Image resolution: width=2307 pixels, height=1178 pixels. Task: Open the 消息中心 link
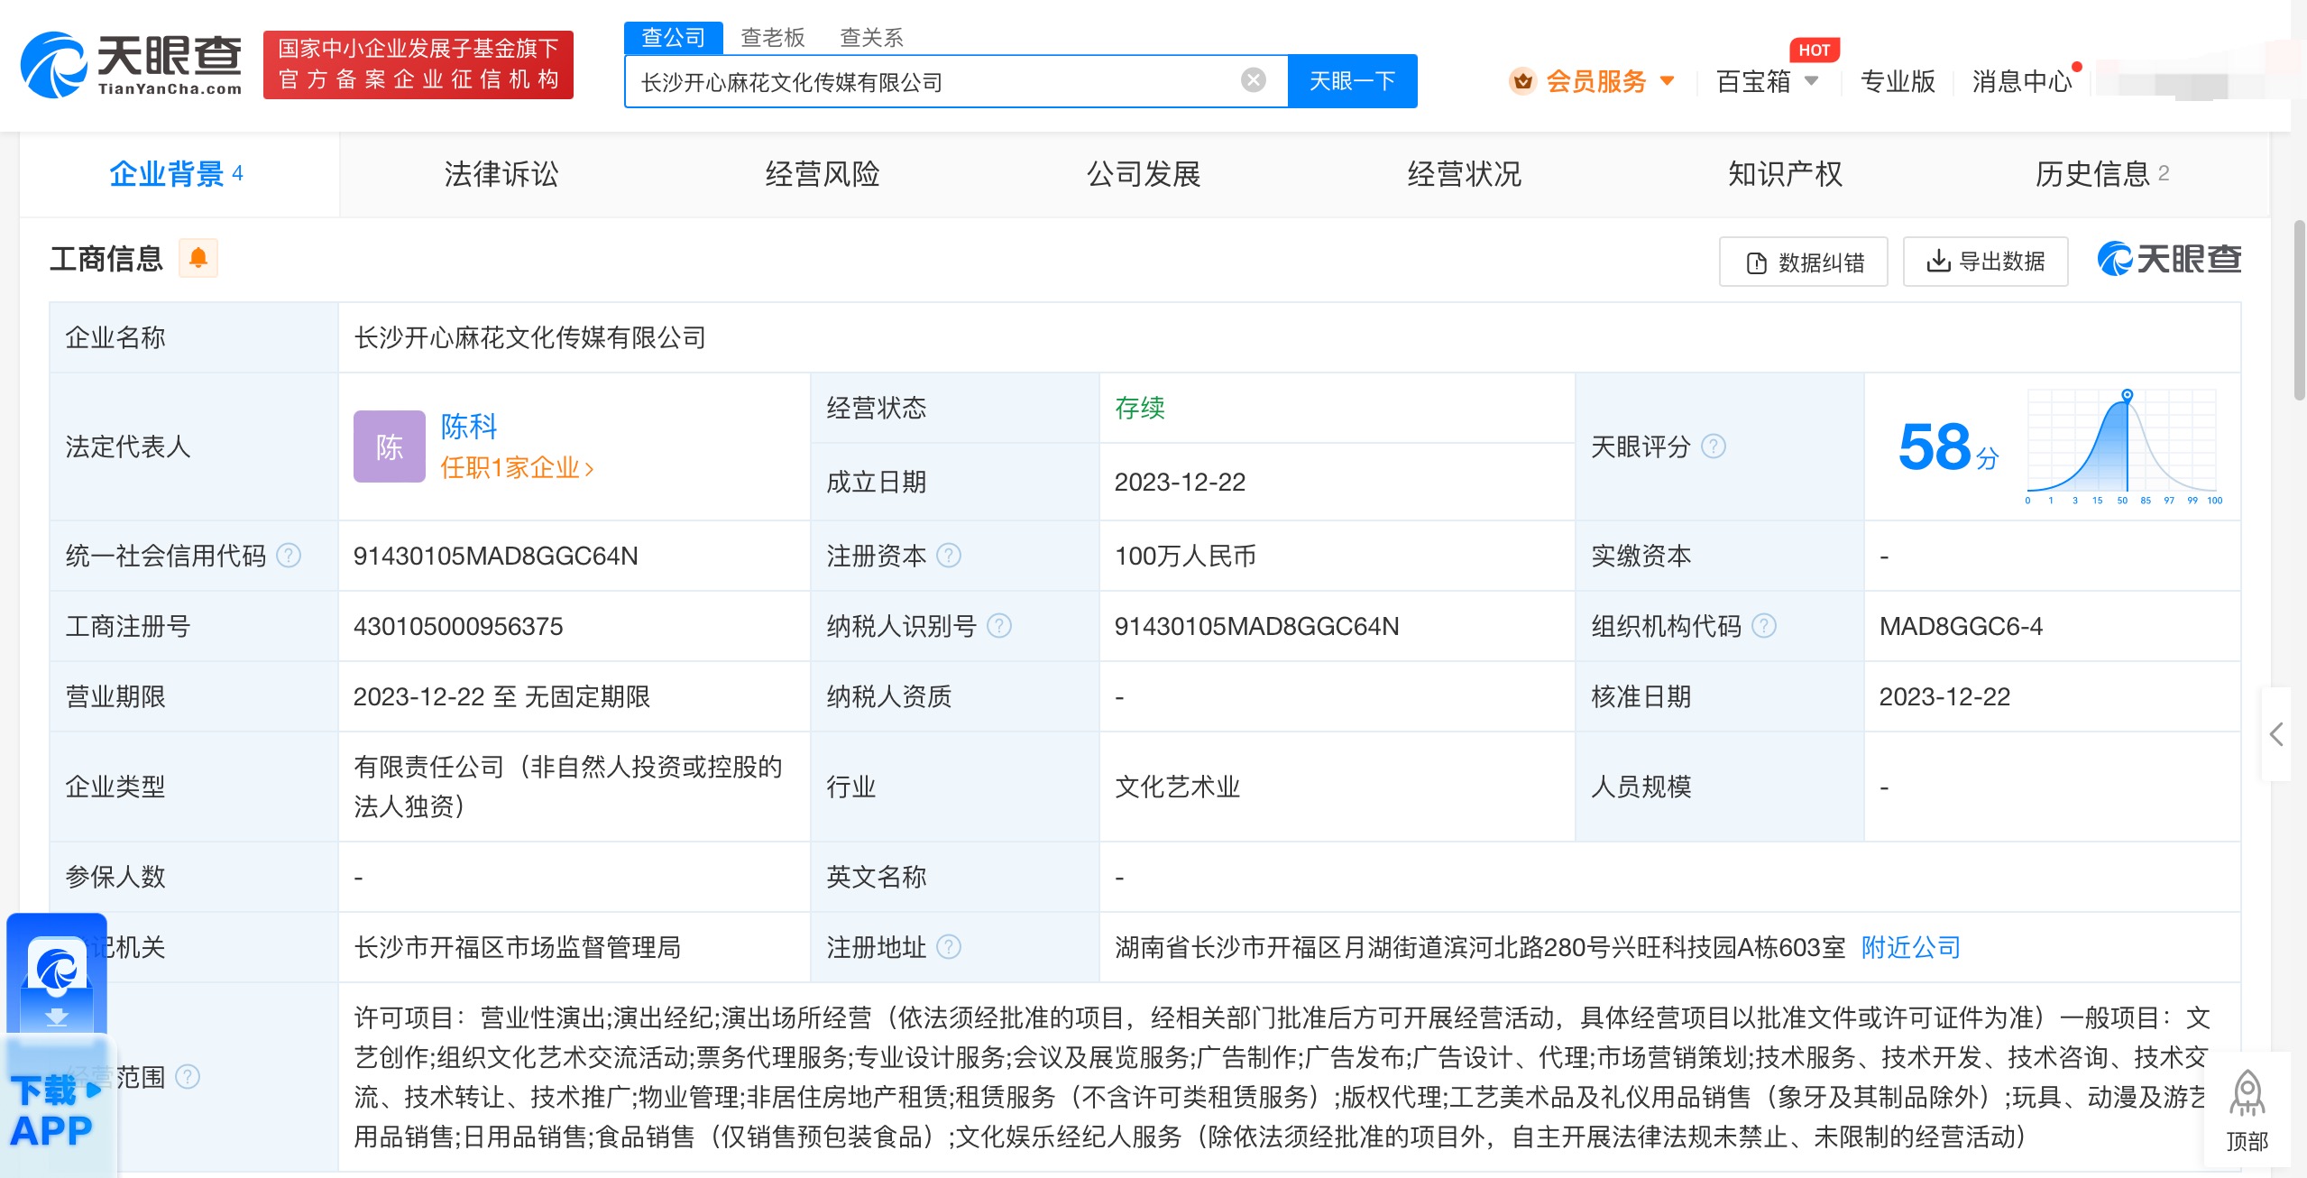[2022, 81]
